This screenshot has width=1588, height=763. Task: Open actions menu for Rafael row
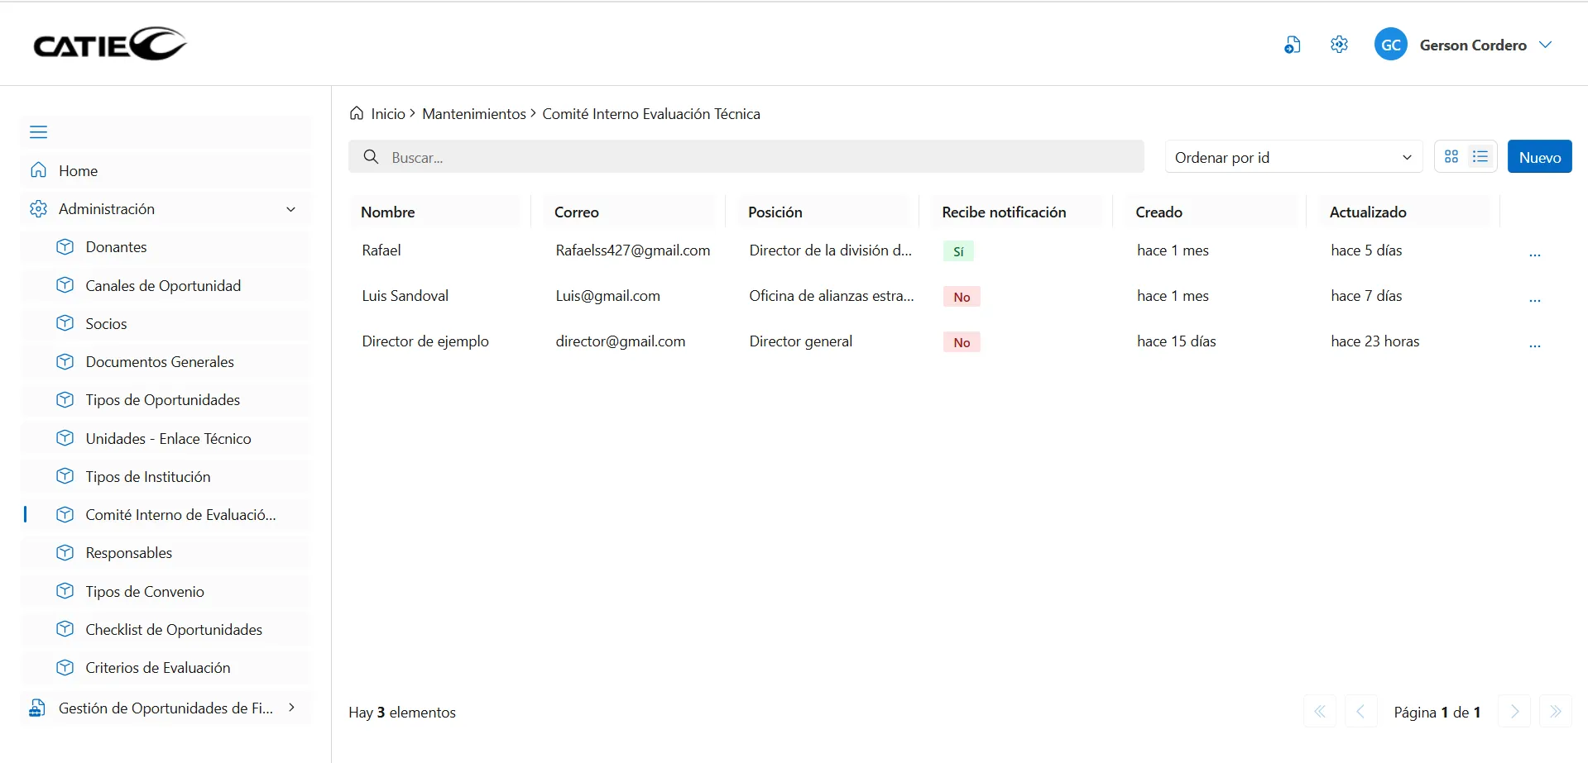coord(1534,253)
